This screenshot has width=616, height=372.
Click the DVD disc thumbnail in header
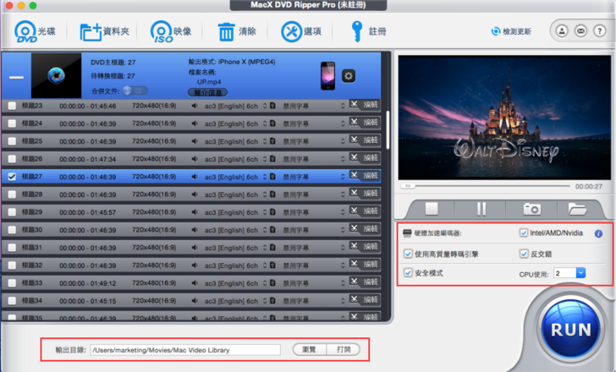coord(56,75)
